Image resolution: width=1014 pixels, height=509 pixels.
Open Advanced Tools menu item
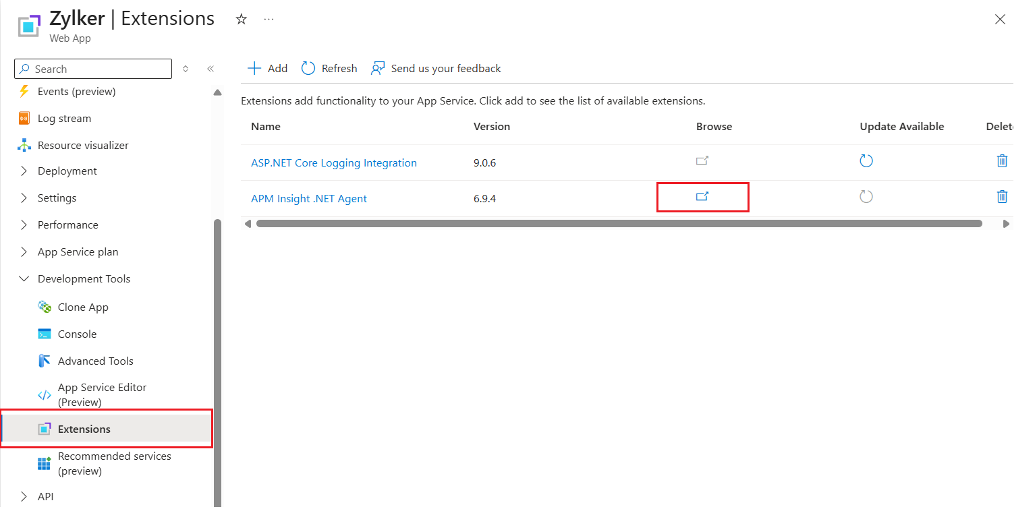95,361
